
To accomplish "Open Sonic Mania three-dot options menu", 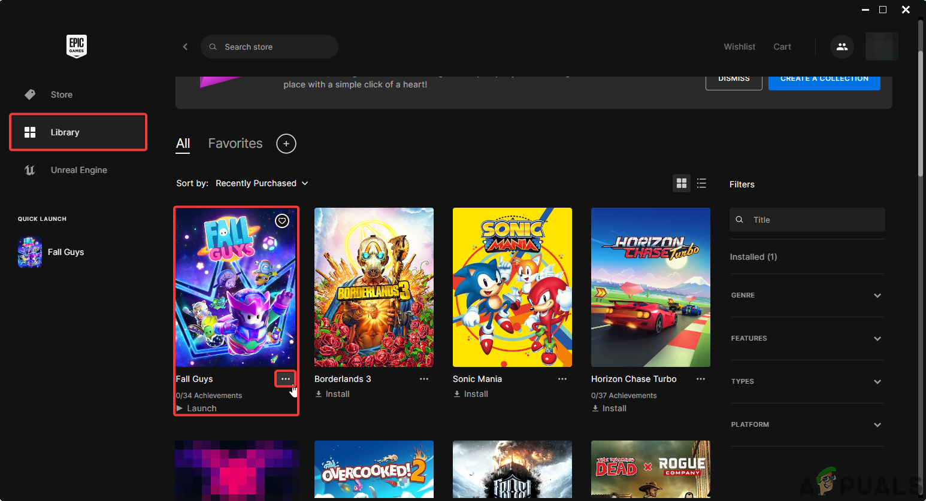I will pyautogui.click(x=562, y=379).
